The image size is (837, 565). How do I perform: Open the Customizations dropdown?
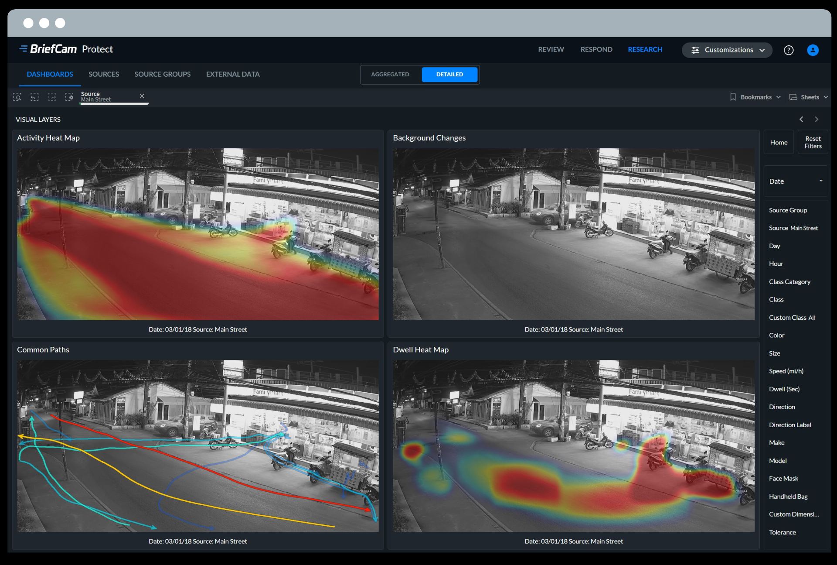coord(727,50)
